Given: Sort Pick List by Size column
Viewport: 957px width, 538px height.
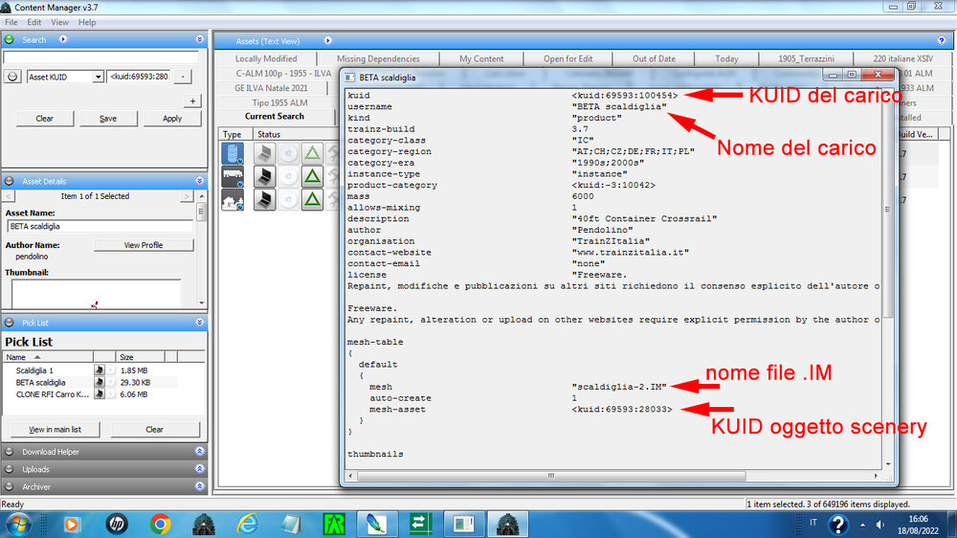Looking at the screenshot, I should point(141,357).
